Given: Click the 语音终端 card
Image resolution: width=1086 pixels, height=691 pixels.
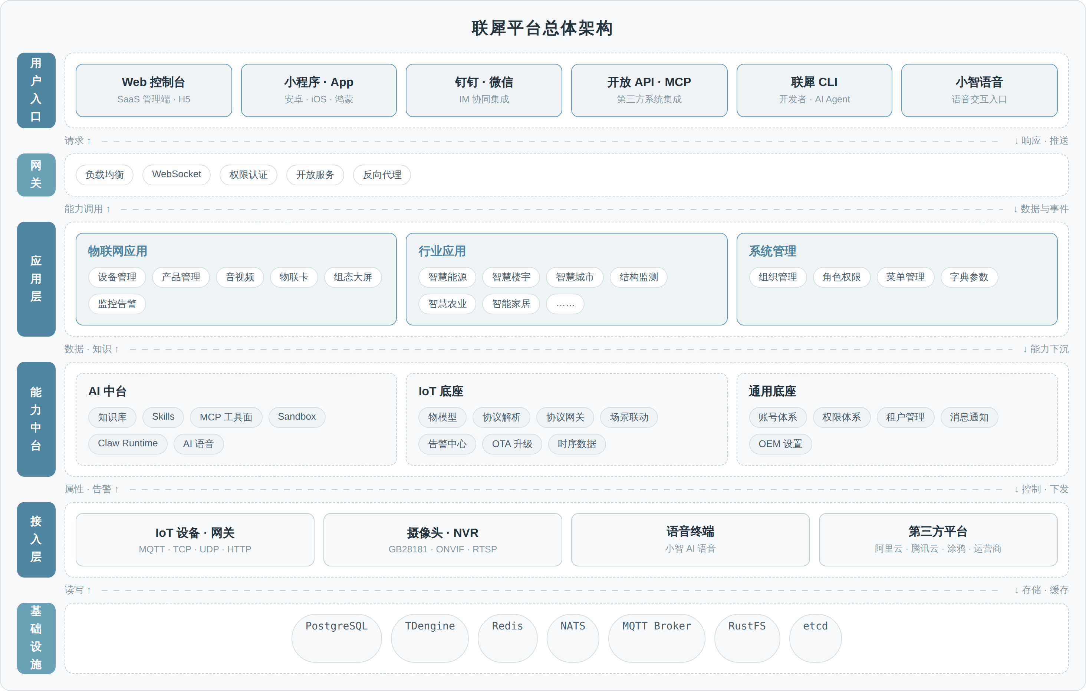Looking at the screenshot, I should pos(690,539).
